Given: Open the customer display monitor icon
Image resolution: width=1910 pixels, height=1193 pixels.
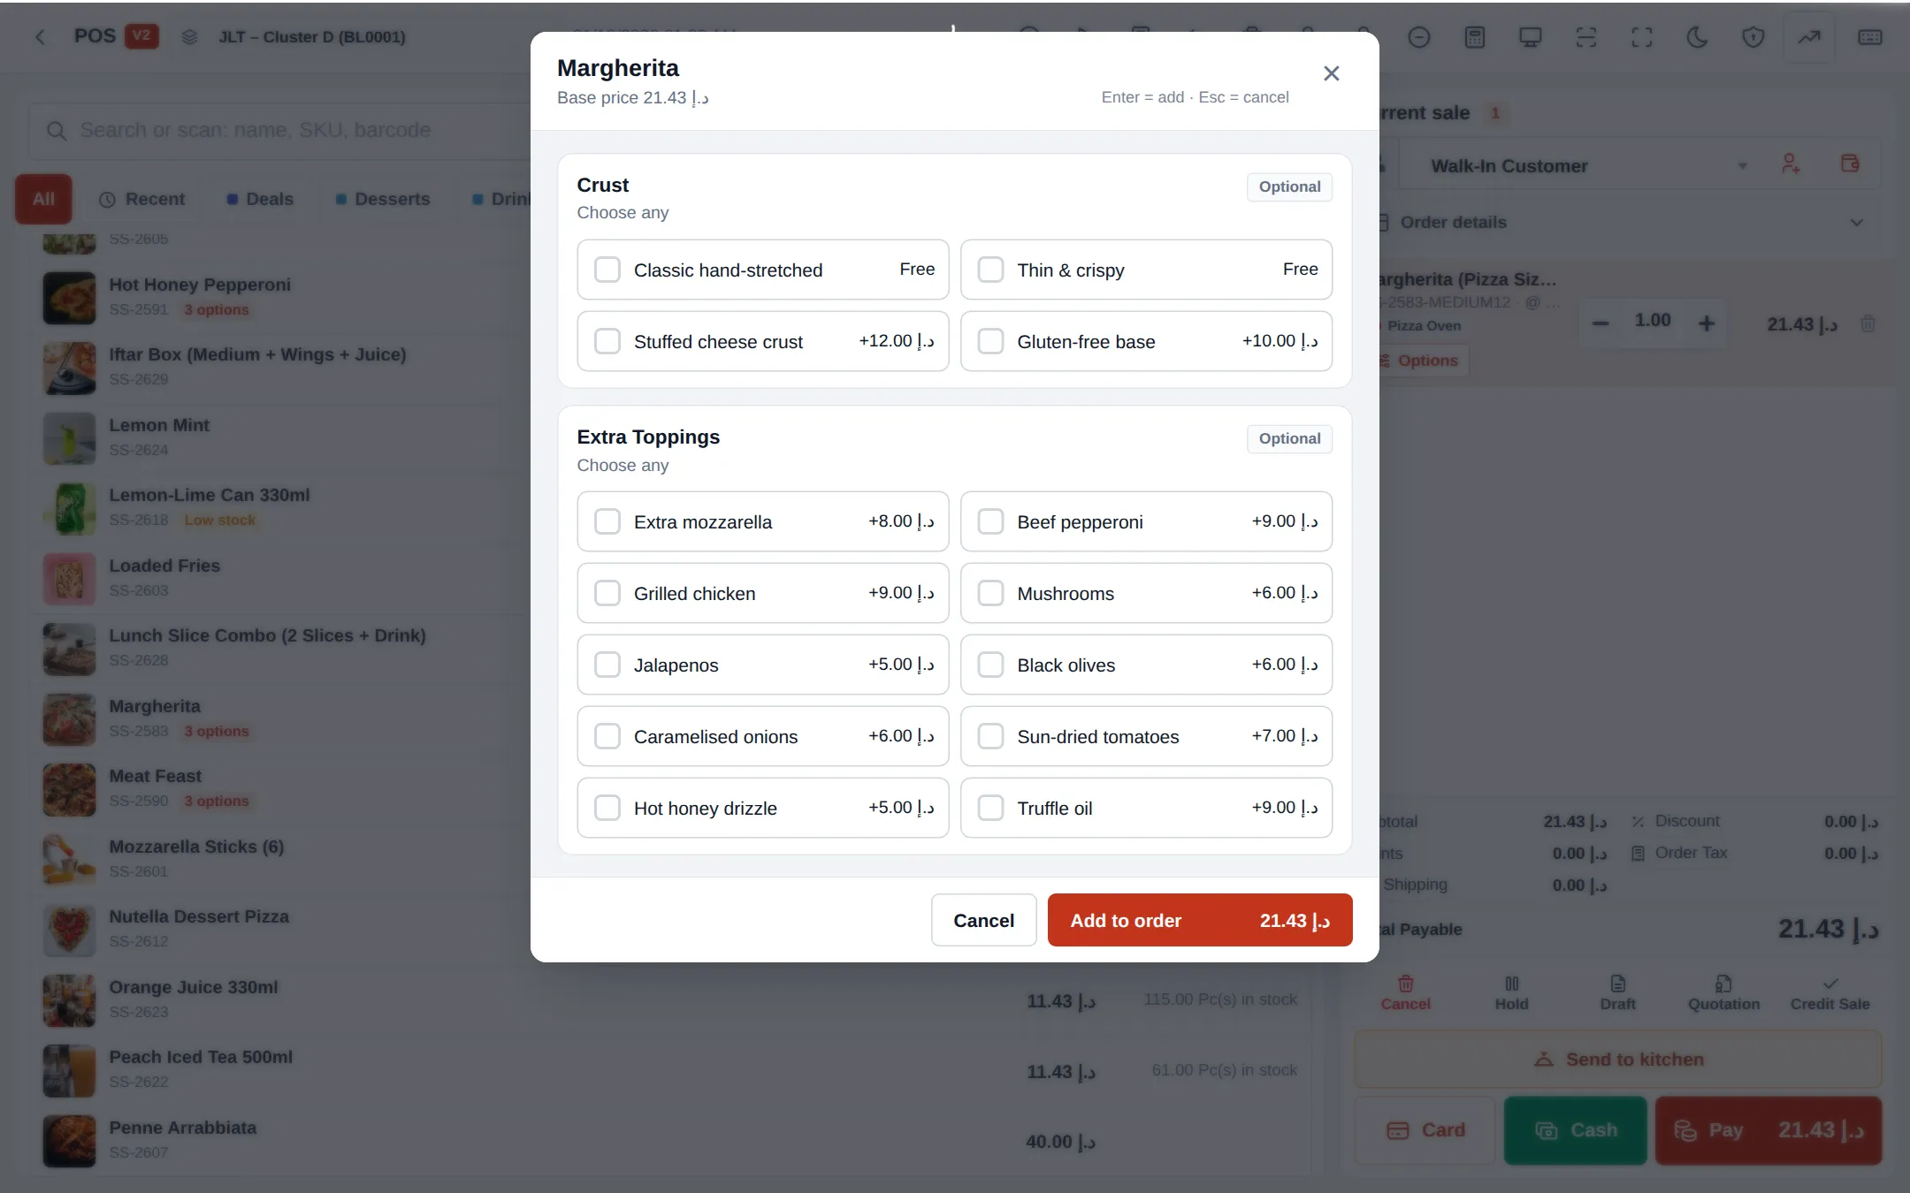Looking at the screenshot, I should (x=1530, y=37).
